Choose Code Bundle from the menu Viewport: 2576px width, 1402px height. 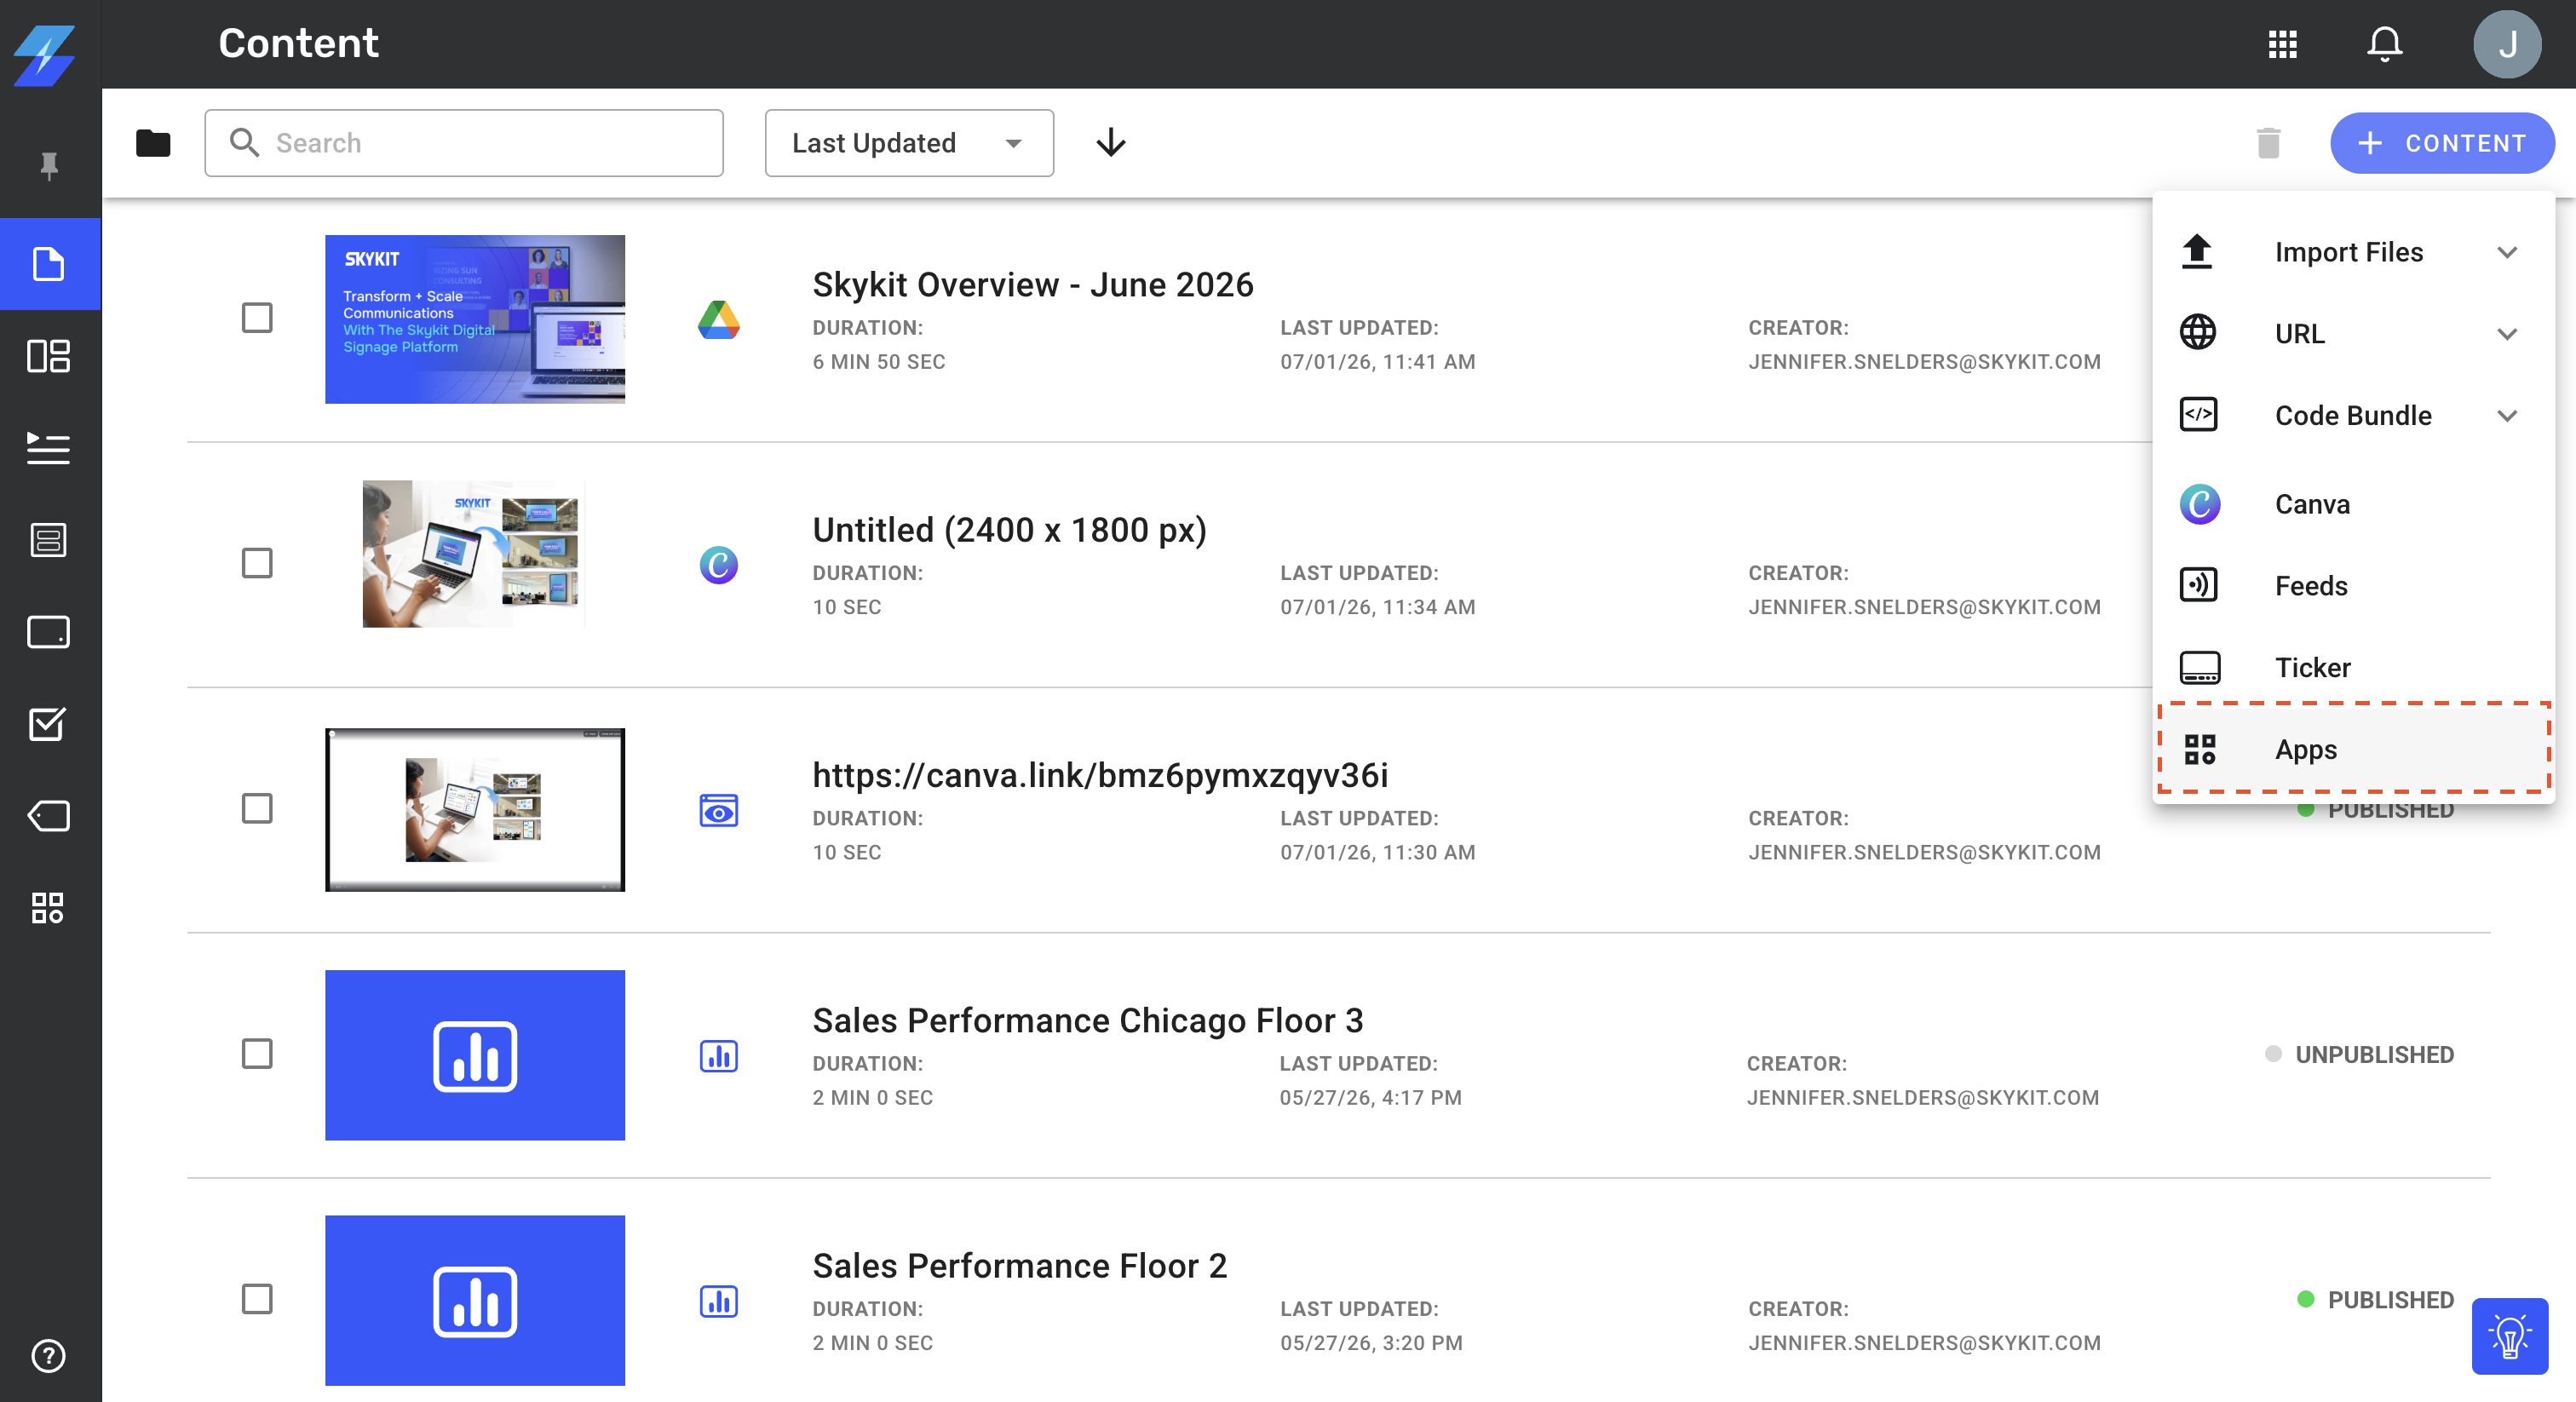[2353, 415]
